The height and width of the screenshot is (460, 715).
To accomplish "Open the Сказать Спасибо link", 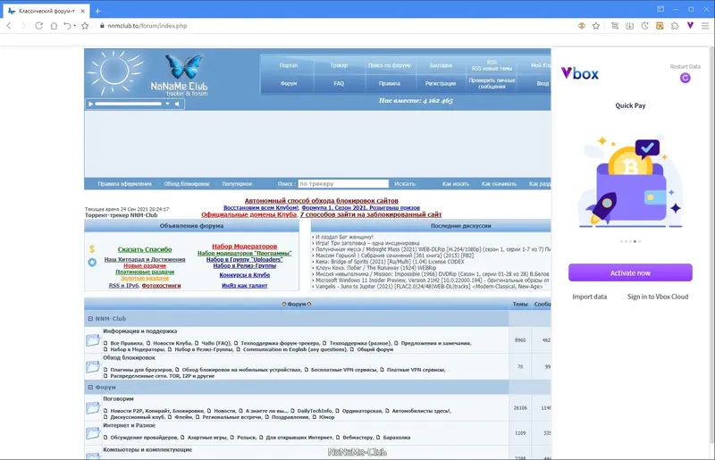I will coord(145,249).
